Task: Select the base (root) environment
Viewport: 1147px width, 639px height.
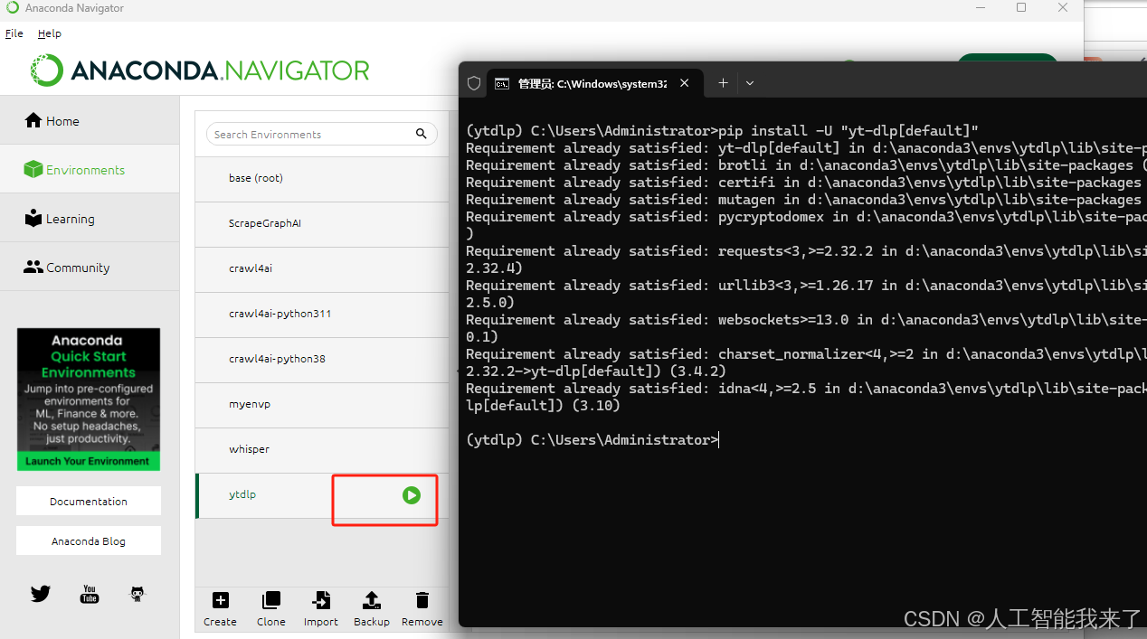Action: (322, 178)
